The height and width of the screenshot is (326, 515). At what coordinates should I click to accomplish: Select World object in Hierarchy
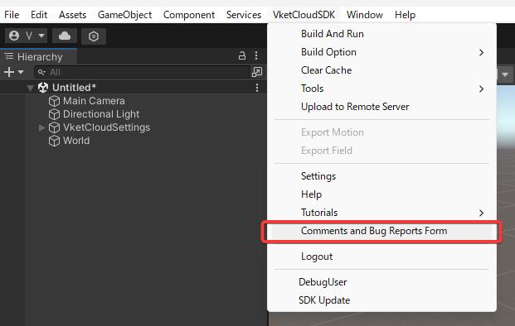[76, 141]
